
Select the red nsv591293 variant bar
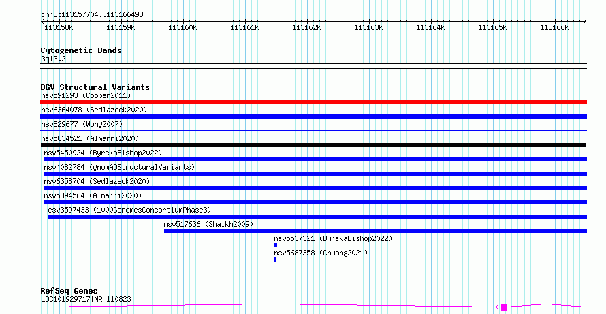(313, 102)
